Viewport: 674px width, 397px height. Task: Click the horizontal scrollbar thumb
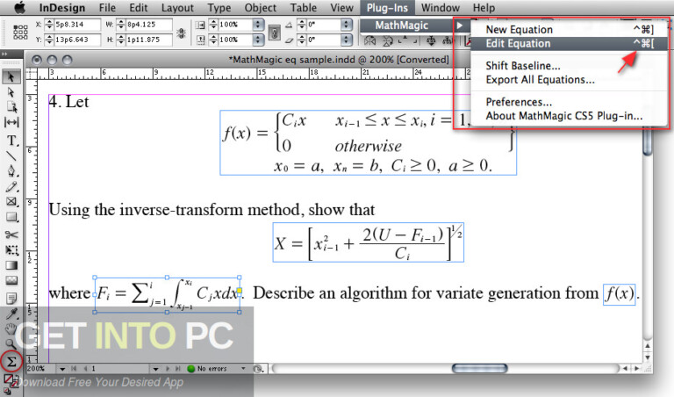tap(480, 369)
